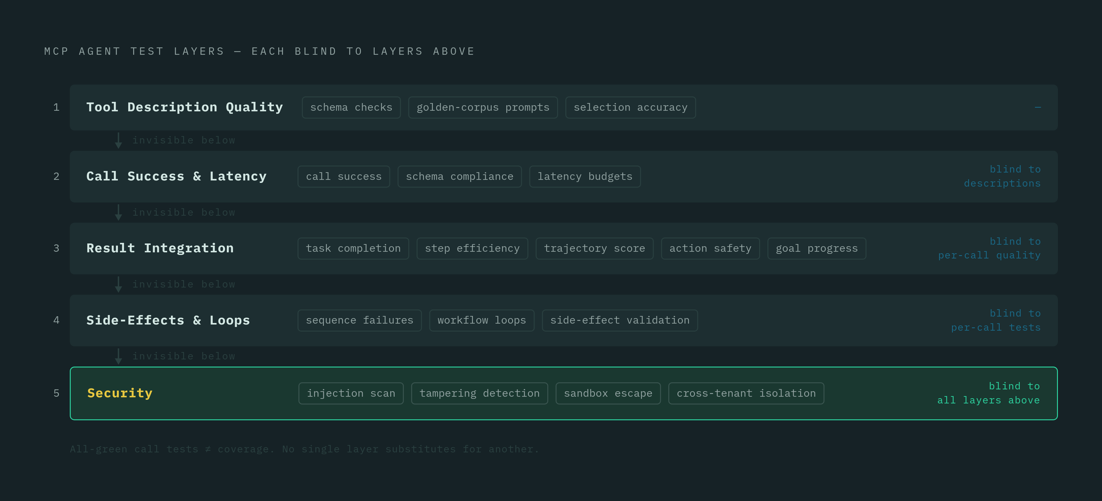Viewport: 1102px width, 501px height.
Task: Select the 'step efficiency' tag
Action: pos(472,248)
